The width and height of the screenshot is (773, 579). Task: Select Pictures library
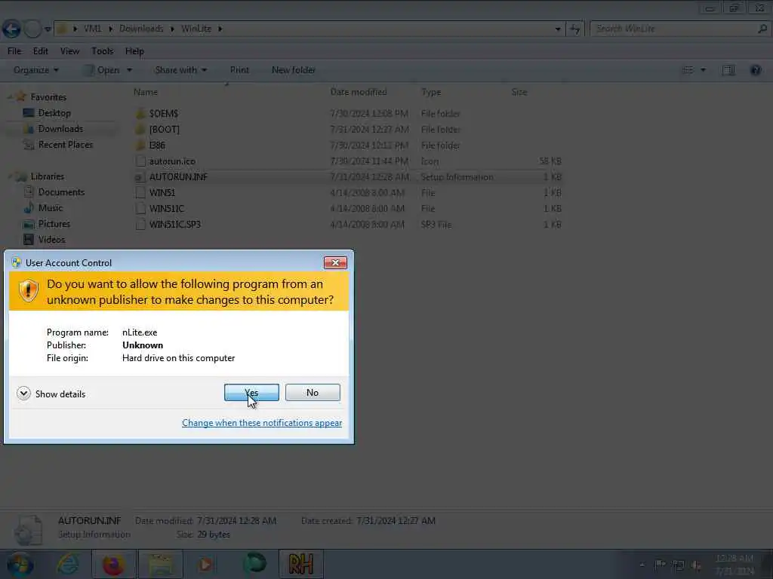tap(54, 223)
